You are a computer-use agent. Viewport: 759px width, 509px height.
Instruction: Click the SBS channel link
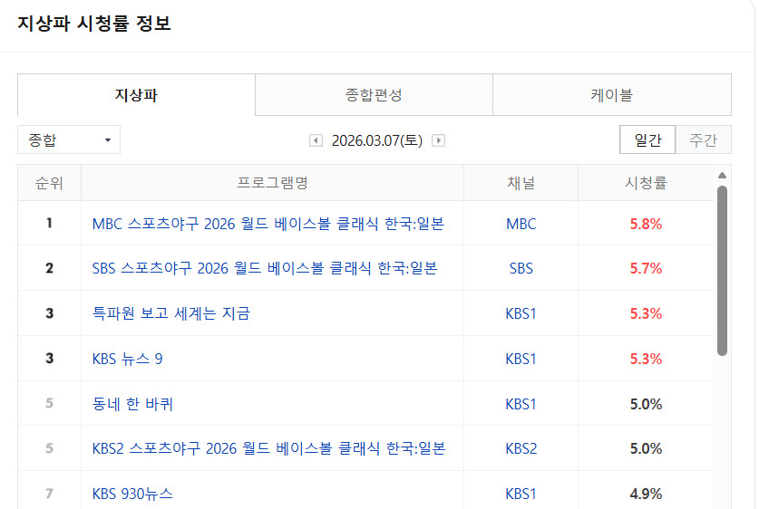[x=521, y=268]
